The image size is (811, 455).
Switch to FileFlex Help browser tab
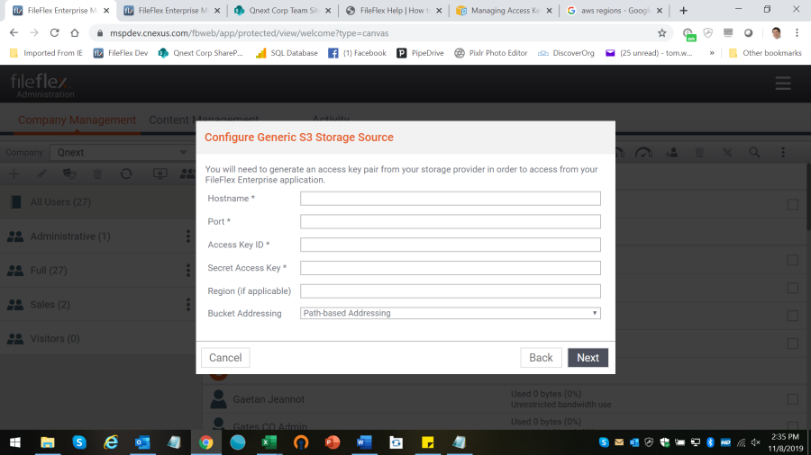[394, 10]
